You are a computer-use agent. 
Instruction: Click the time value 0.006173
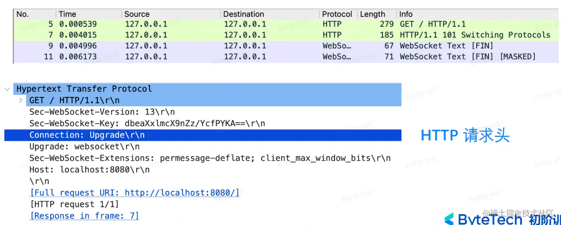(78, 56)
